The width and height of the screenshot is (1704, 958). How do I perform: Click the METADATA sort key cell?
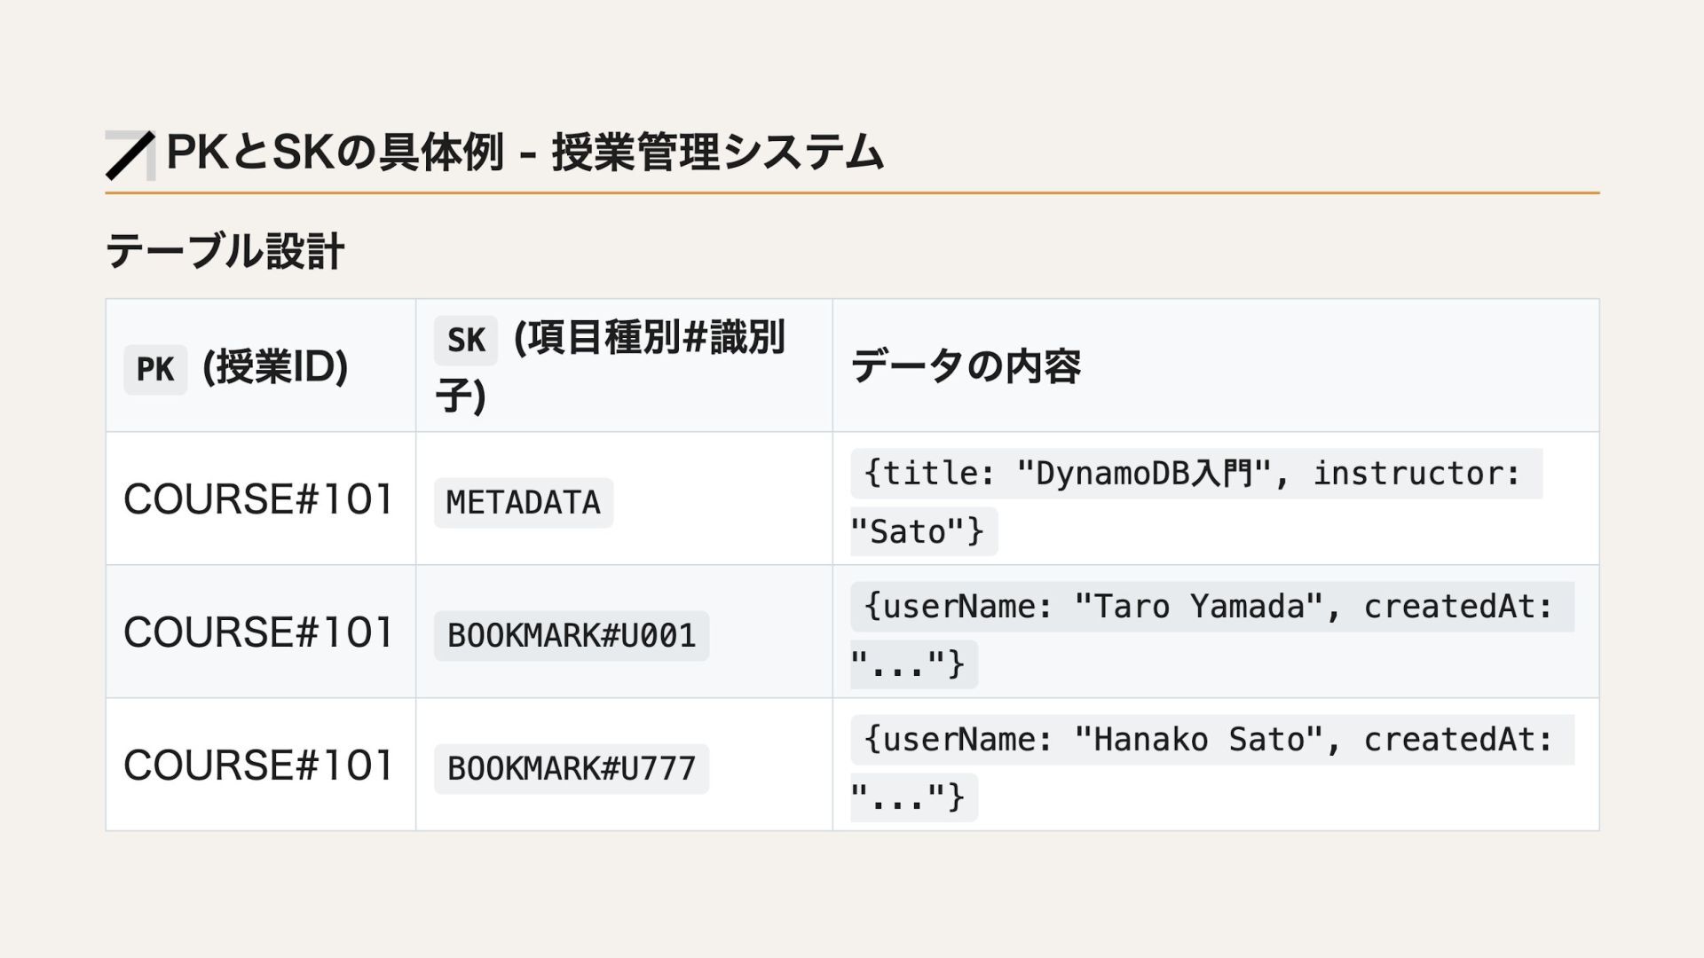tap(524, 503)
